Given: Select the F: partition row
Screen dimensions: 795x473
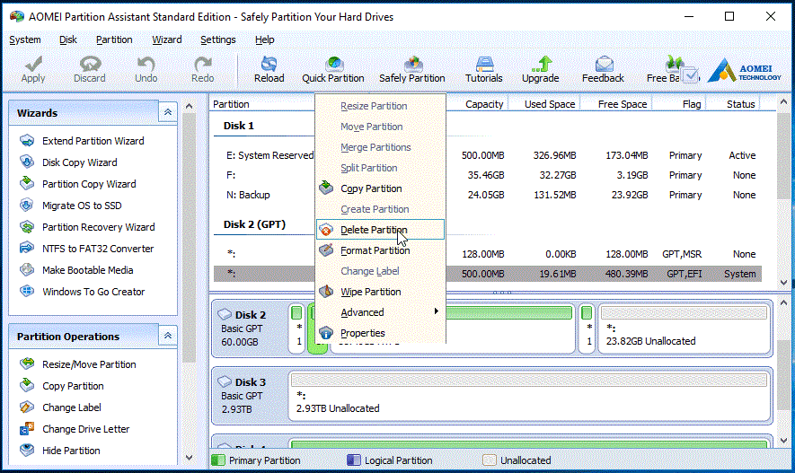Looking at the screenshot, I should tap(487, 175).
